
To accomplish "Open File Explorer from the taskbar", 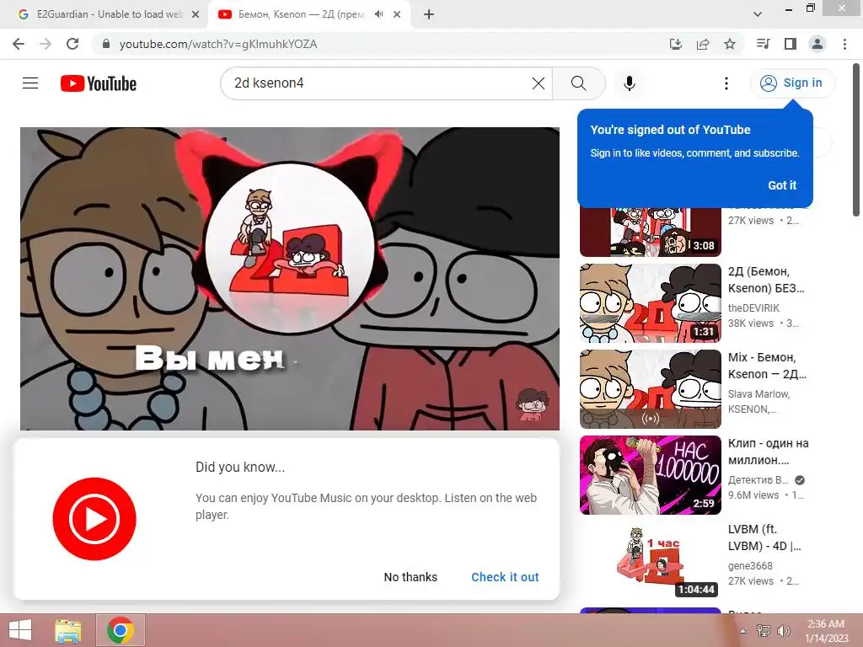I will pyautogui.click(x=68, y=630).
